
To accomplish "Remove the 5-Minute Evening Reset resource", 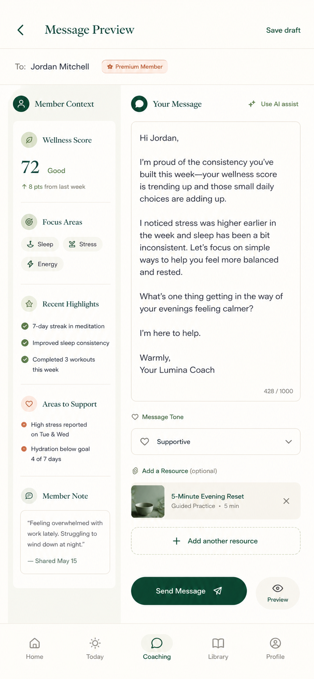I will pos(286,501).
